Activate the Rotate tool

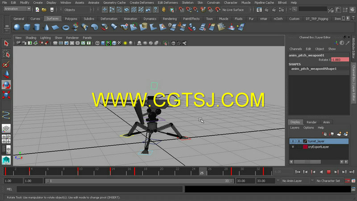pyautogui.click(x=6, y=85)
